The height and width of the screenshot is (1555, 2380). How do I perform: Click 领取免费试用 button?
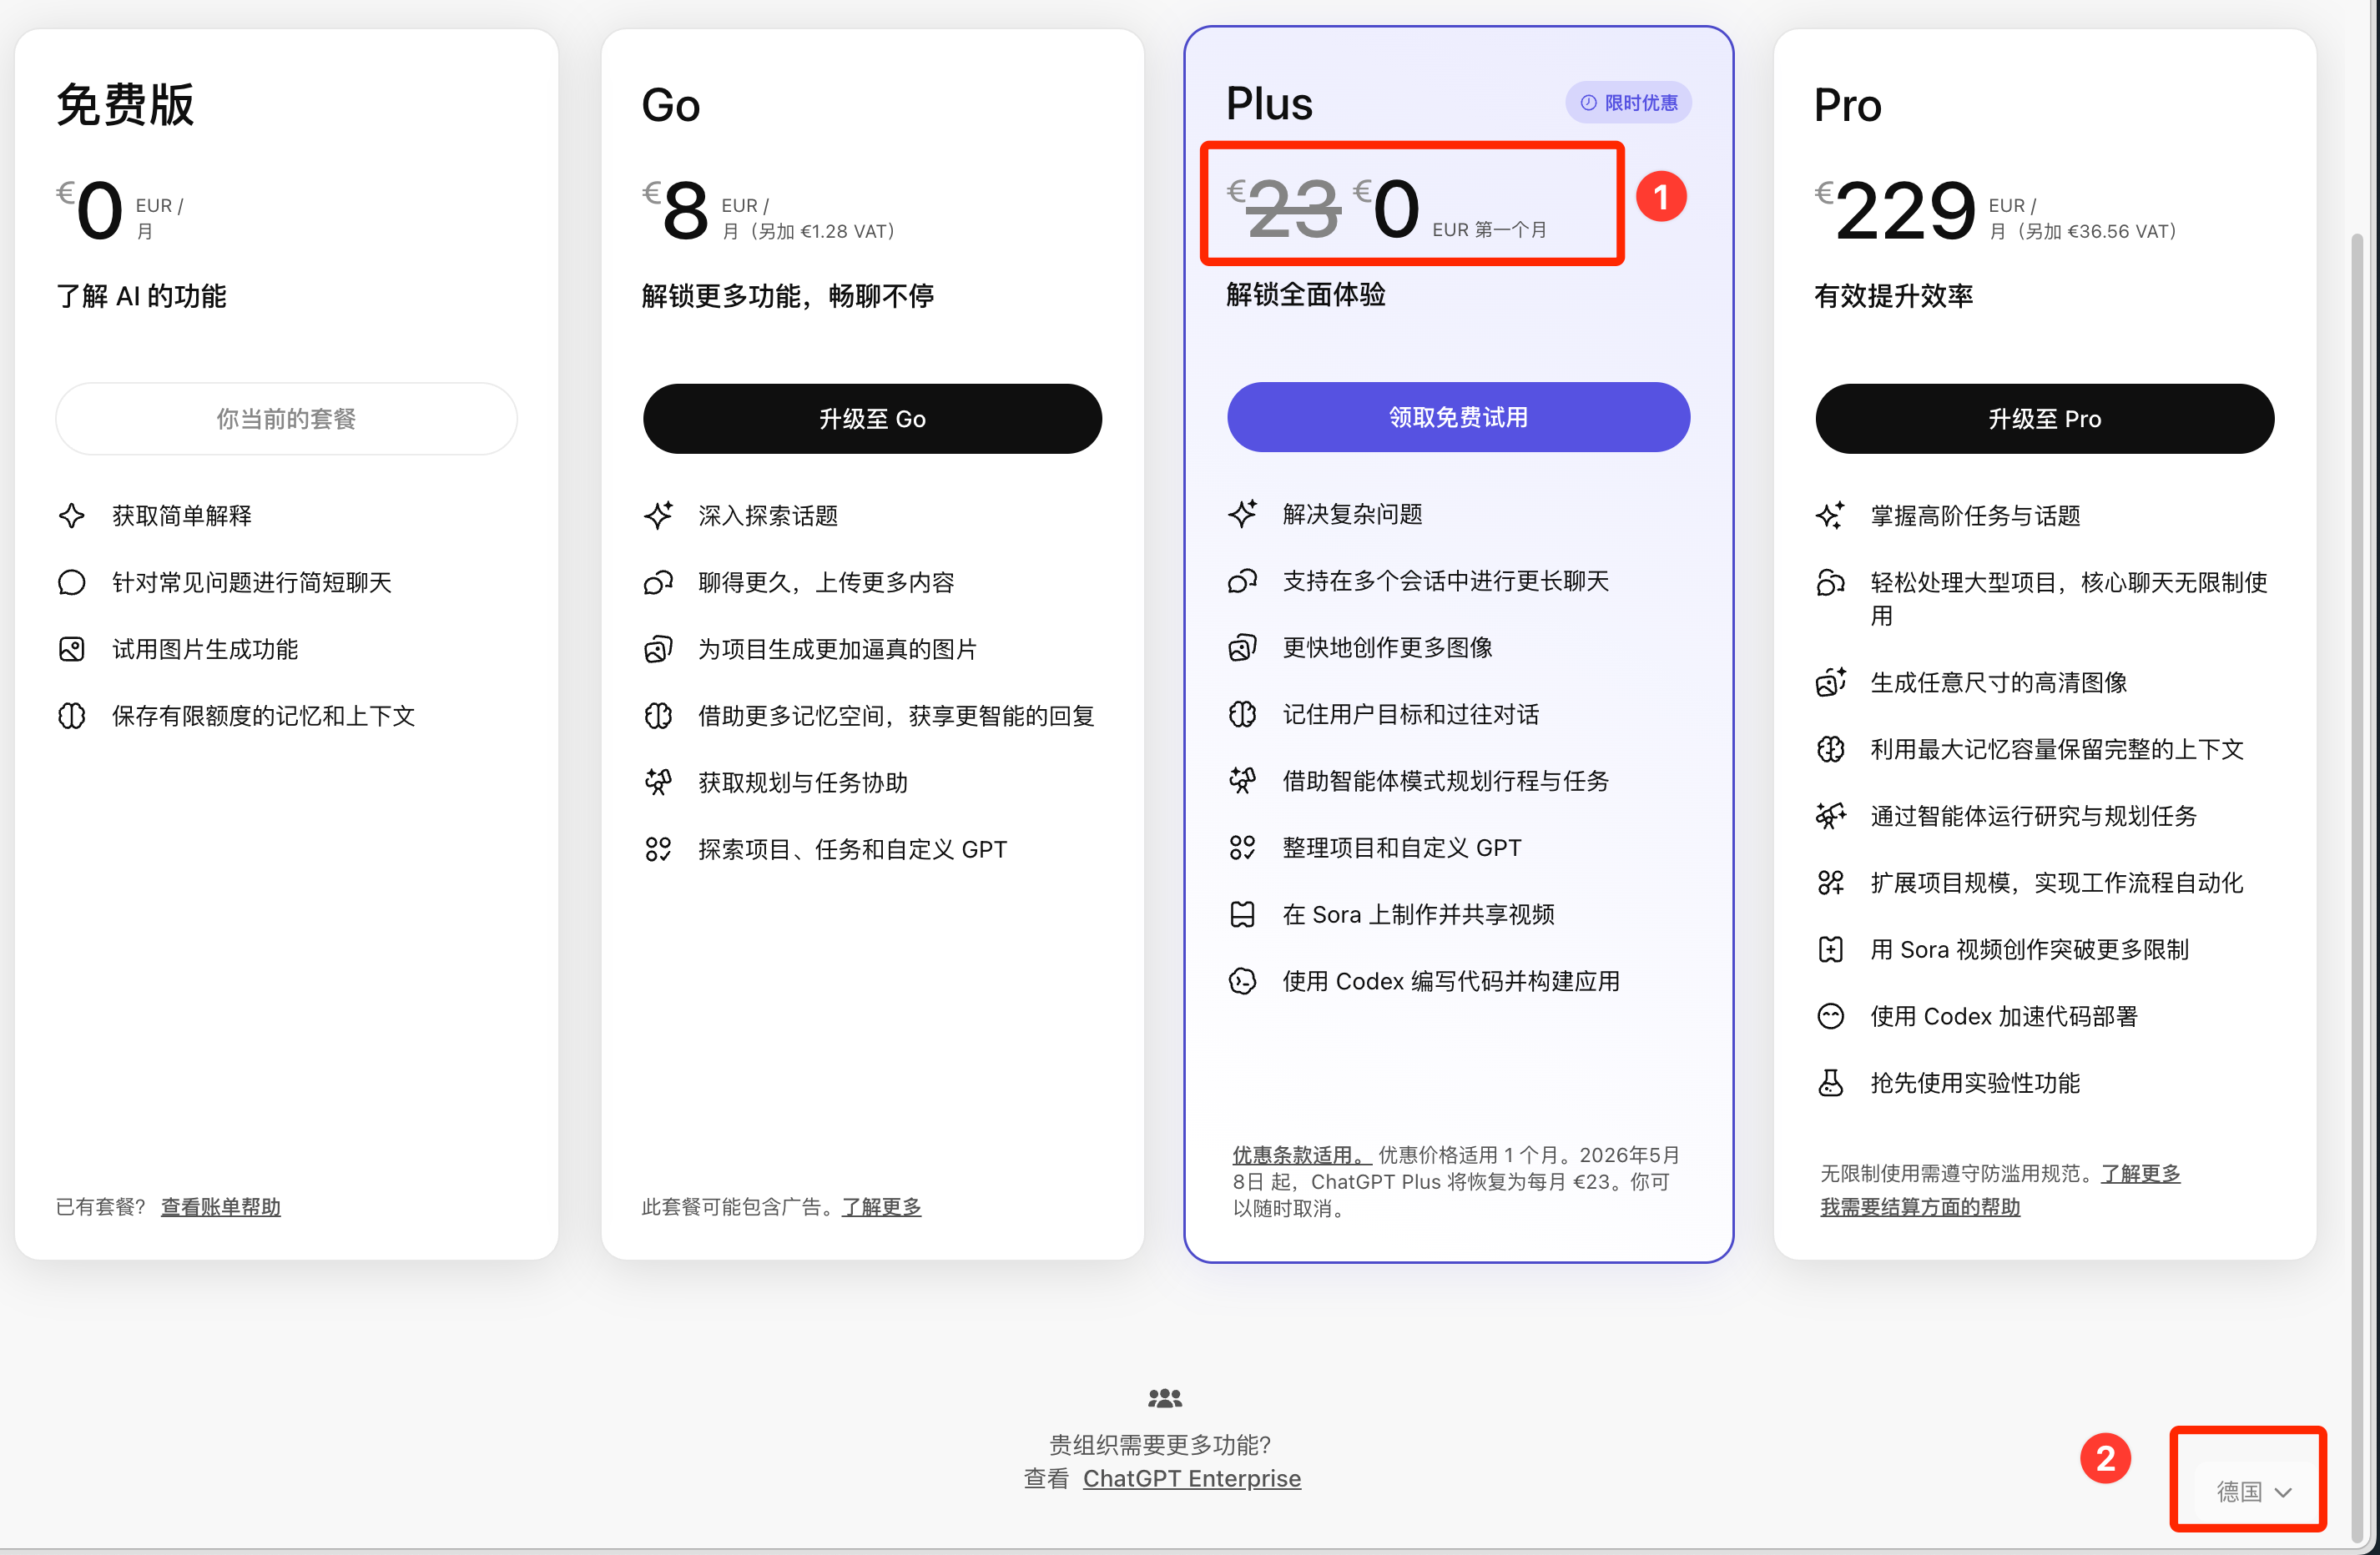[x=1458, y=417]
